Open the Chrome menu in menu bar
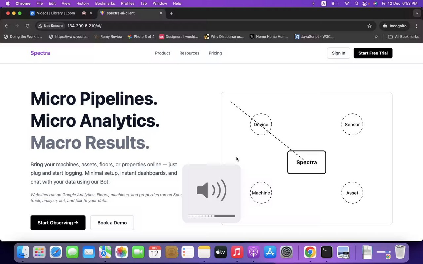This screenshot has width=423, height=264. coord(23,3)
